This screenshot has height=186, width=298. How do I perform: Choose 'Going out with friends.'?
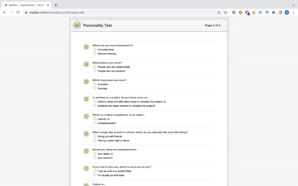(95, 136)
